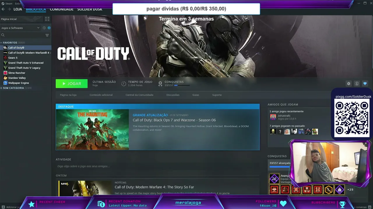The height and width of the screenshot is (209, 373).
Task: Select Grand Theft Auto V Enhanced
Action: (x=26, y=63)
